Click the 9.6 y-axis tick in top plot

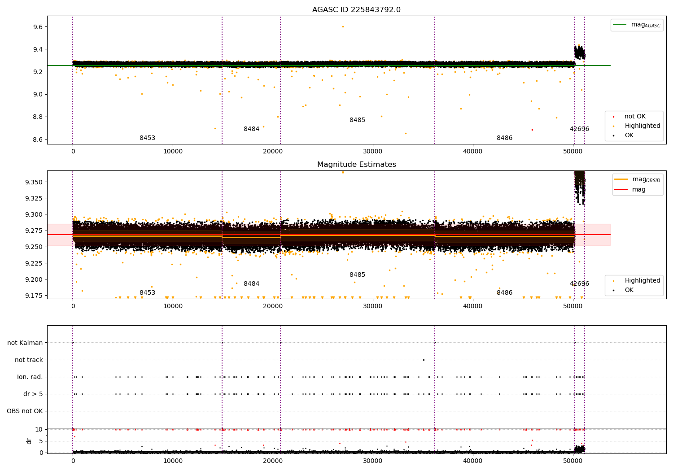tap(38, 27)
